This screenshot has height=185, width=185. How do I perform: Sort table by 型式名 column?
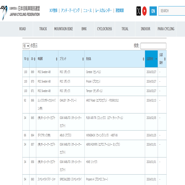115,59
